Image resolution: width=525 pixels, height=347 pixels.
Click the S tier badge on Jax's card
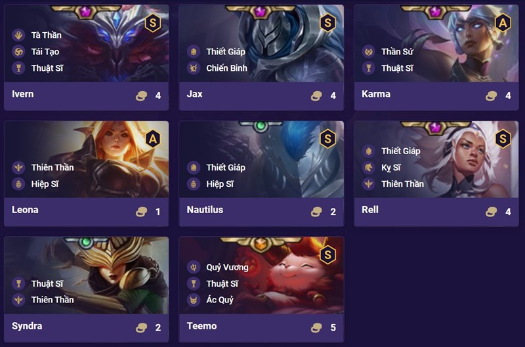point(327,24)
